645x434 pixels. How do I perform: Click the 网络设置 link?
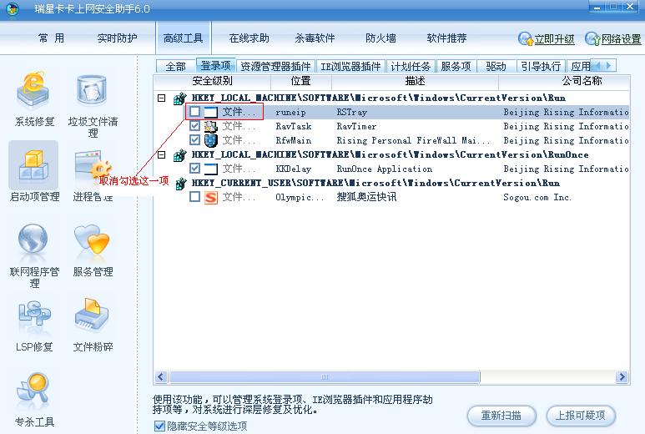[621, 39]
